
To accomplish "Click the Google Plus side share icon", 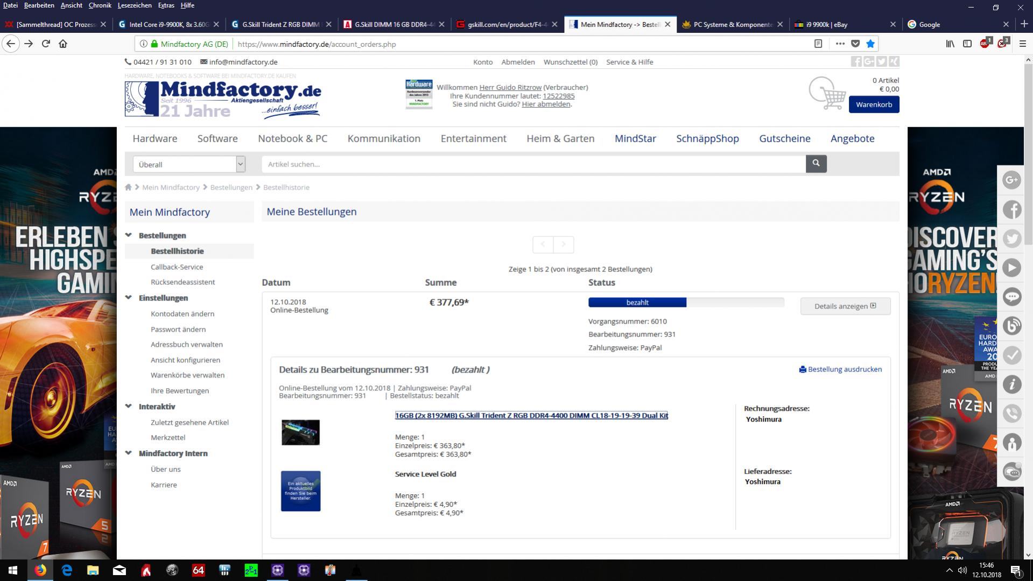I will (x=1011, y=180).
